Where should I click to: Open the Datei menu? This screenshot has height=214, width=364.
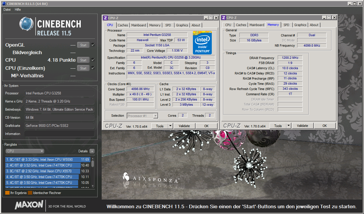pyautogui.click(x=7, y=10)
